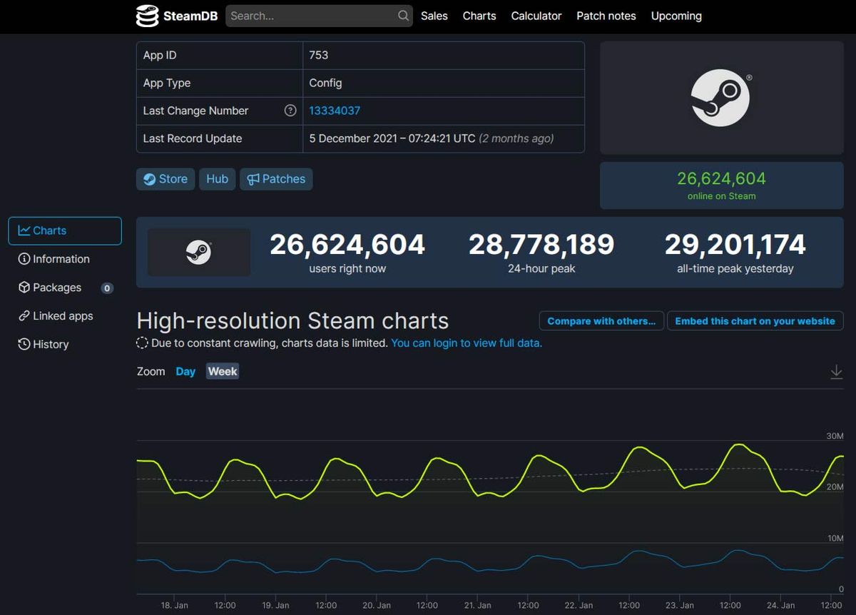Switch chart zoom to Week

pos(222,371)
